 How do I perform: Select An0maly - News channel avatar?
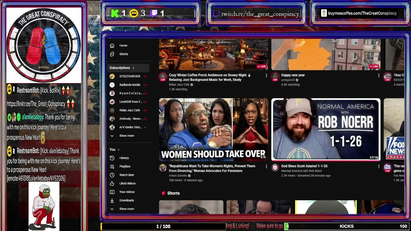[x=112, y=119]
